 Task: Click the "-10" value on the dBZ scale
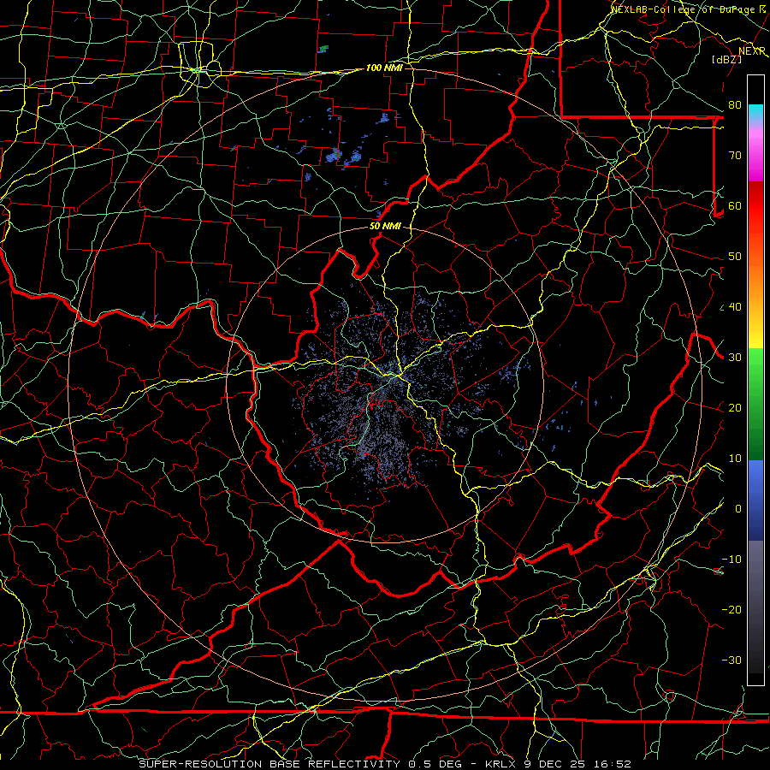point(731,560)
